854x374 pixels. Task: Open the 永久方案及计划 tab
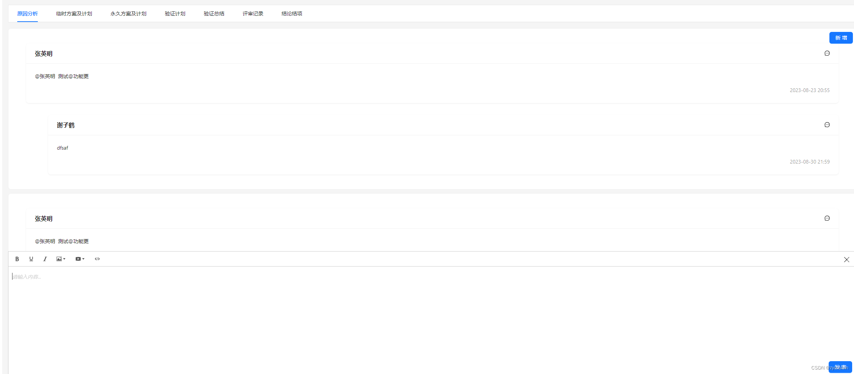coord(128,14)
